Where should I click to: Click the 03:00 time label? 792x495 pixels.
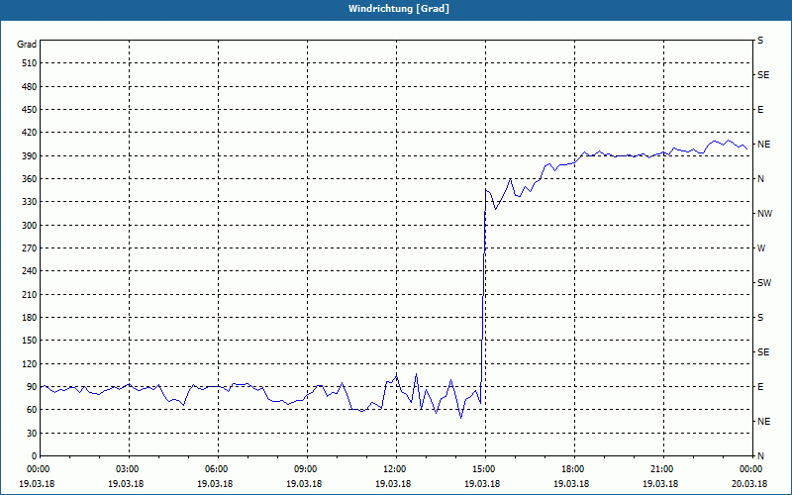coord(130,469)
